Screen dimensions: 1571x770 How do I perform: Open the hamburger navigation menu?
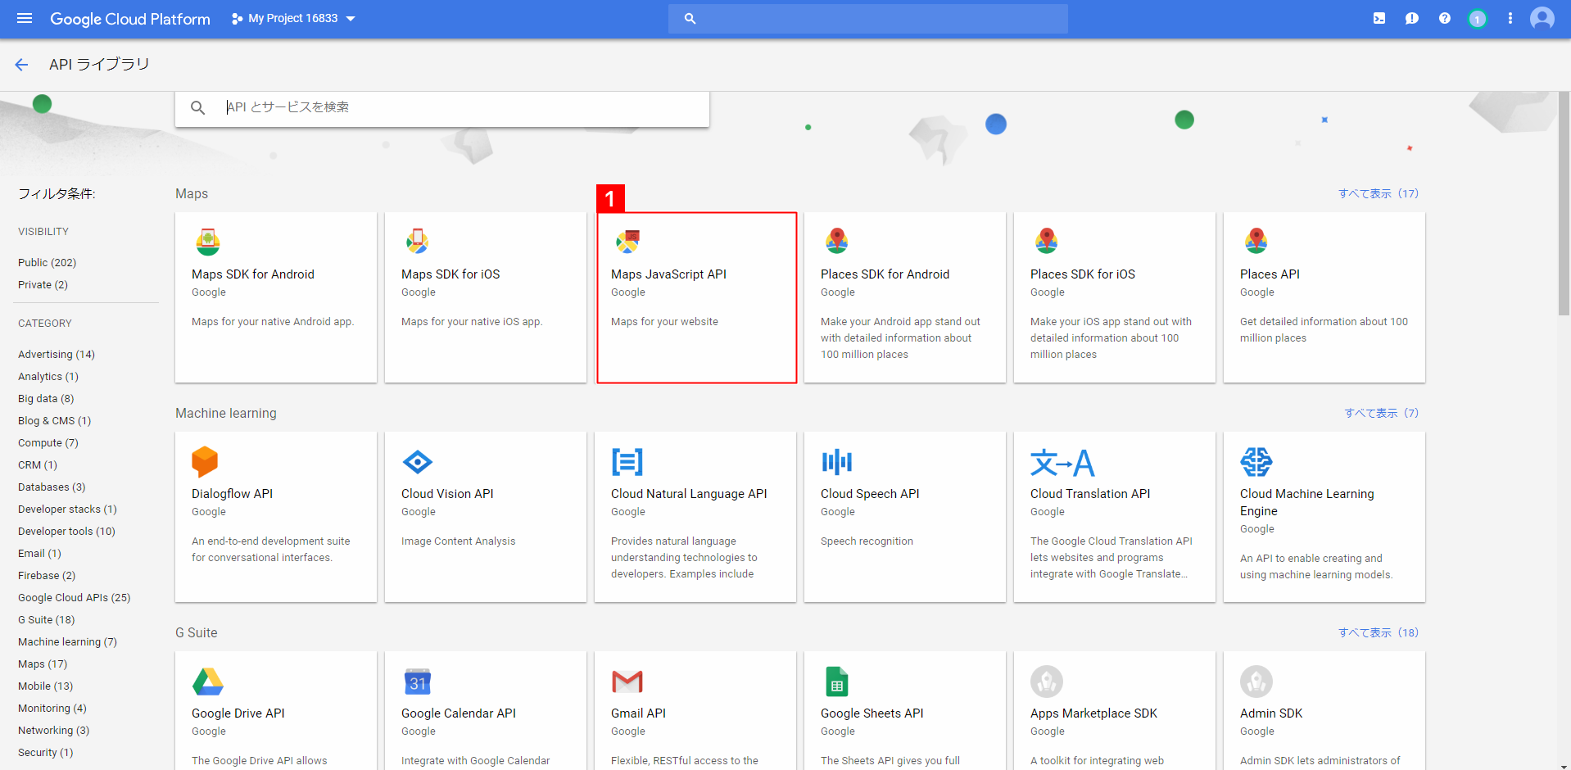click(25, 18)
